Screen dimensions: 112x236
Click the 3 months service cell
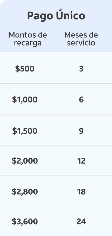(x=81, y=69)
